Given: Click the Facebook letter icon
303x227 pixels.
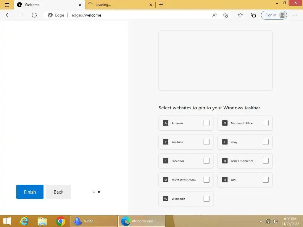Looking at the screenshot, I should click(166, 161).
